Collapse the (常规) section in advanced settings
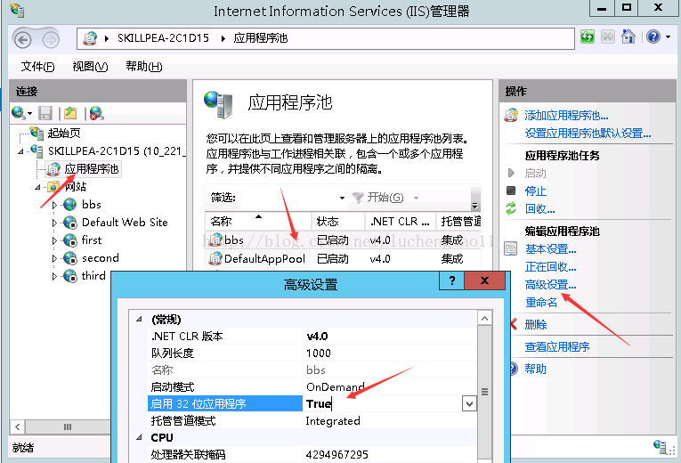The image size is (681, 463). [139, 320]
